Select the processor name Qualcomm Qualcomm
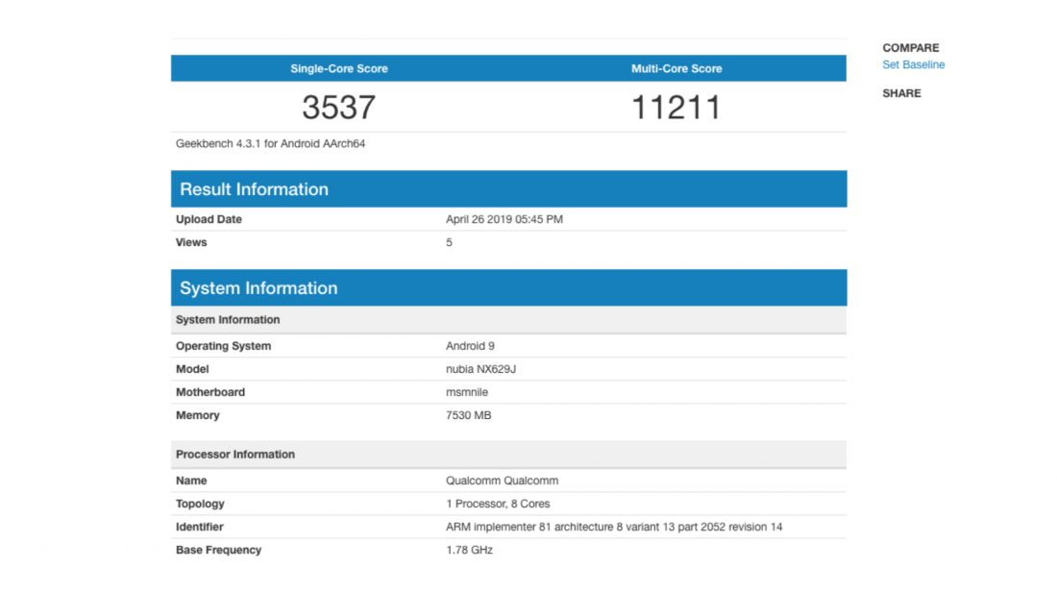This screenshot has height=592, width=1057. click(502, 481)
